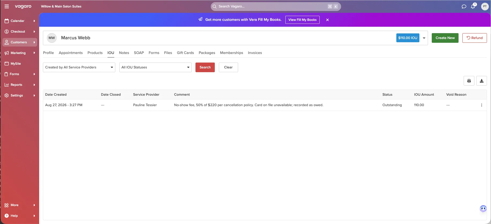Viewport: 491px width, 224px height.
Task: Click the Calendar sidebar icon
Action: click(x=7, y=21)
